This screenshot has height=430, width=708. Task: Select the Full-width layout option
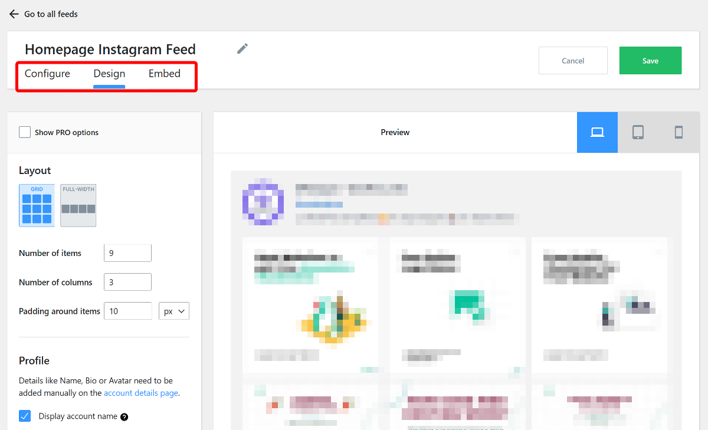point(78,205)
